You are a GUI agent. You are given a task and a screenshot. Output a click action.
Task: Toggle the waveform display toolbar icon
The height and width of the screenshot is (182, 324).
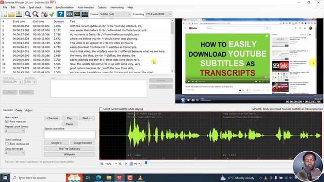[77, 14]
